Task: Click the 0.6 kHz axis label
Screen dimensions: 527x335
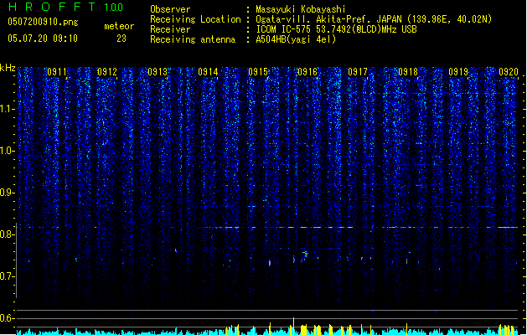Action: 7,318
